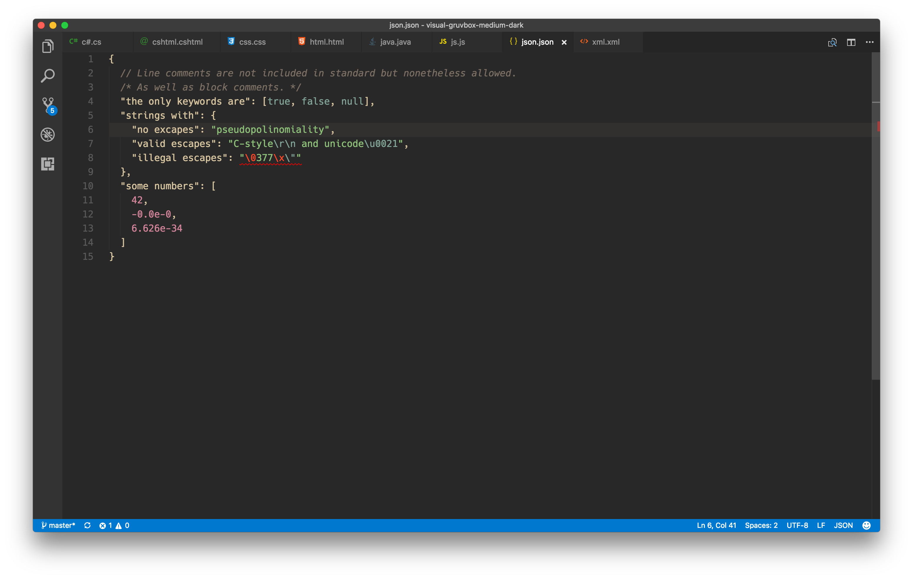Viewport: 913px width, 579px height.
Task: Close the json.json tab
Action: [564, 42]
